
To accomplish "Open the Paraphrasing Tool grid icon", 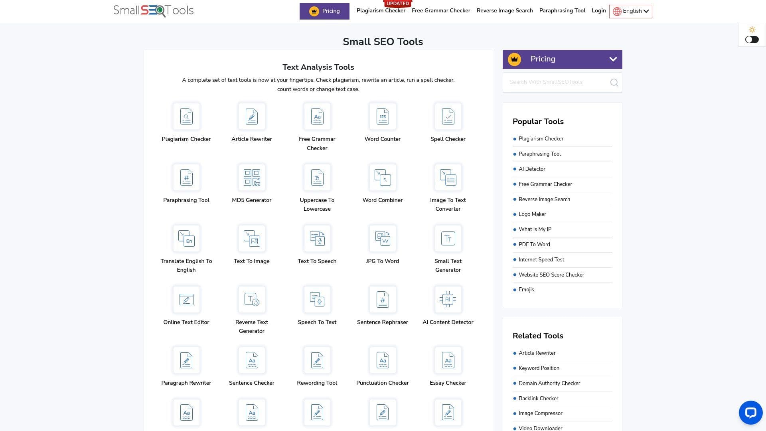I will pyautogui.click(x=186, y=178).
